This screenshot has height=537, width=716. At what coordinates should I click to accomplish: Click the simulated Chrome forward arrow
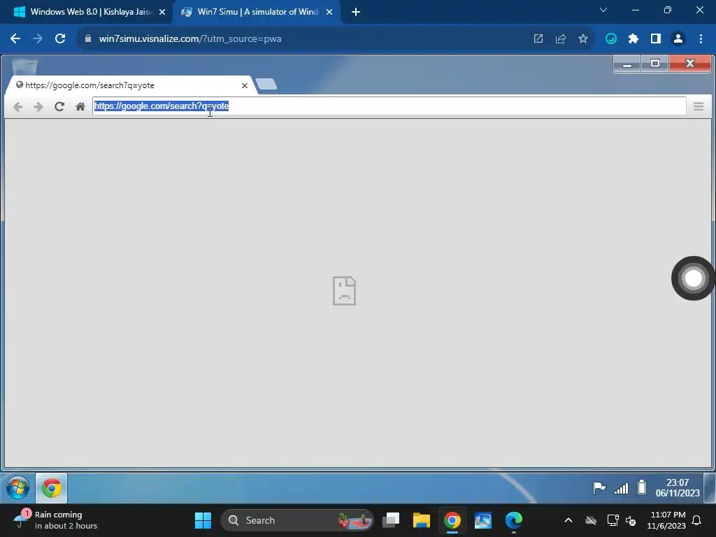(x=38, y=107)
